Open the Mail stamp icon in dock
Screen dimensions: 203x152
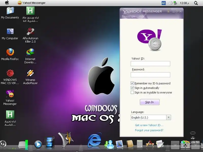[120, 144]
